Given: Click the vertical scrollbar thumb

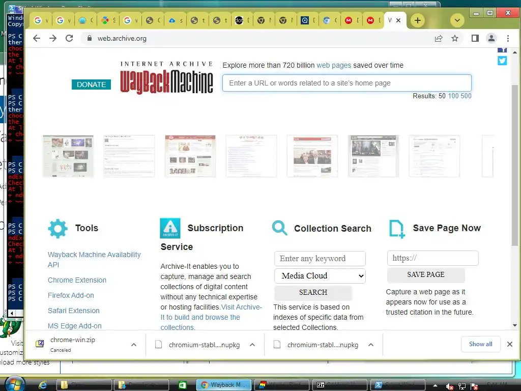Looking at the screenshot, I should point(515,165).
